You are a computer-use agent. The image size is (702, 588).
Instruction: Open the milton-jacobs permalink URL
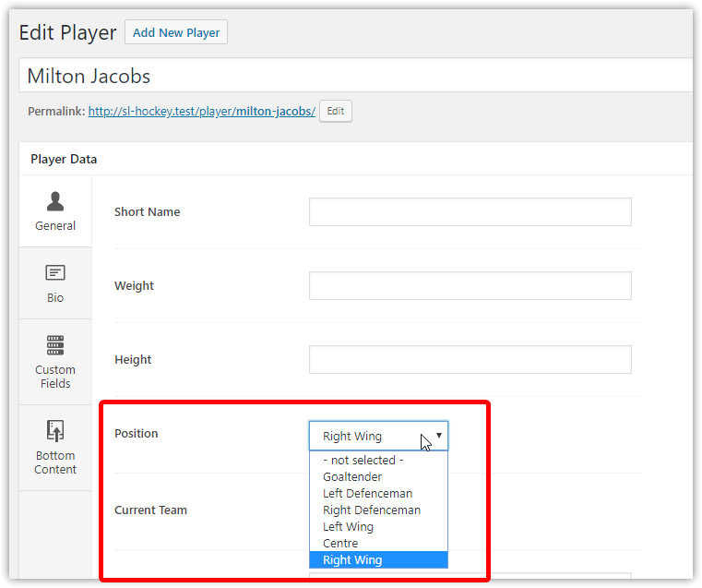(201, 111)
